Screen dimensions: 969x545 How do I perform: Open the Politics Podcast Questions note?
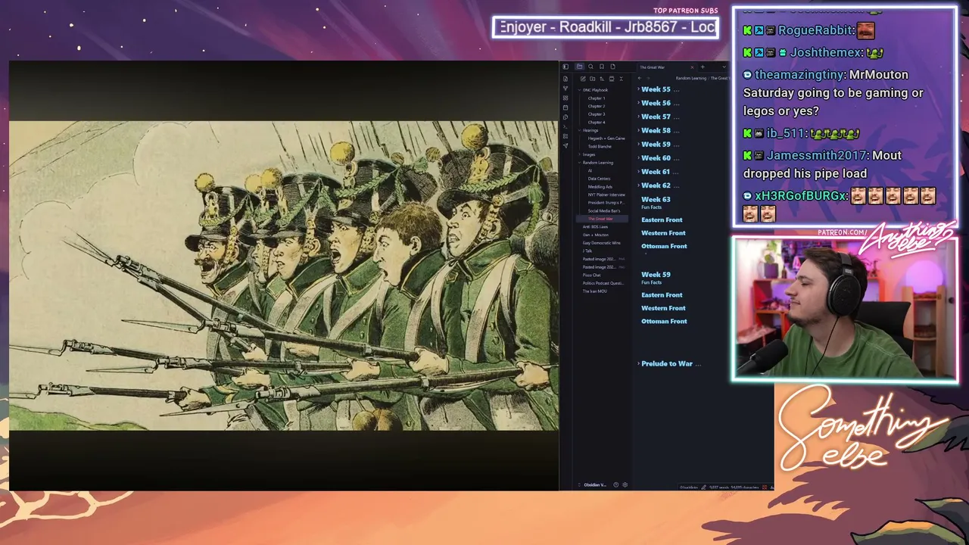coord(603,283)
